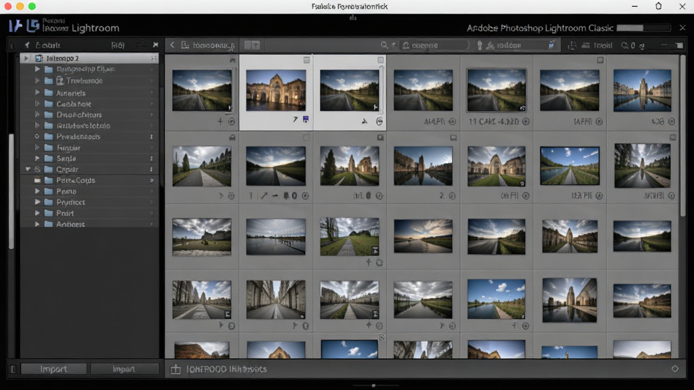Click the diagonal arrow icon in the second-row icon strip
Screen dimensions: 694x390
pyautogui.click(x=264, y=196)
